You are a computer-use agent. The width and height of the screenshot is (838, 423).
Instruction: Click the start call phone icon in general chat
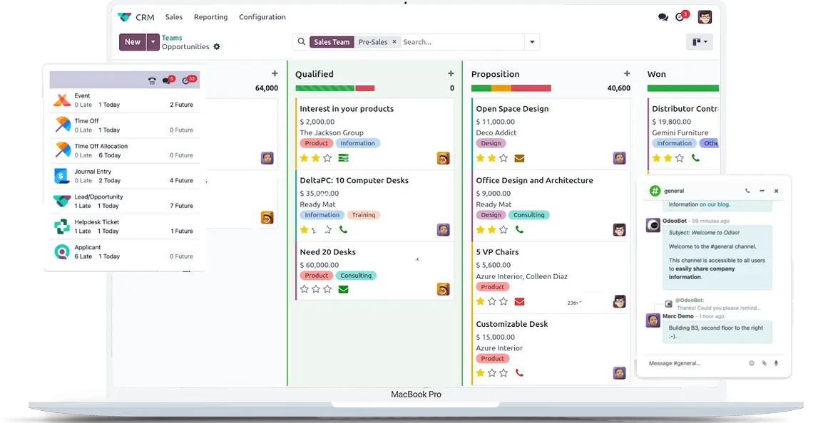point(747,191)
